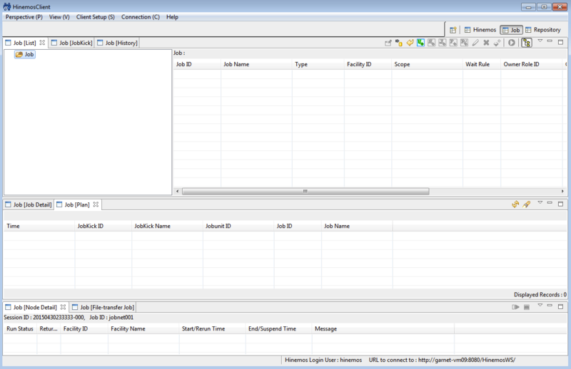Click the refresh icon in Job Plan pane
Image resolution: width=571 pixels, height=369 pixels.
[x=515, y=204]
